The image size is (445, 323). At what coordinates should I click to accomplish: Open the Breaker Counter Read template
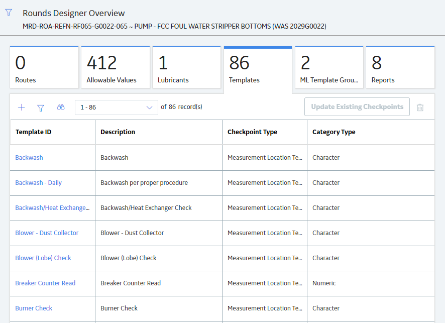pos(45,283)
